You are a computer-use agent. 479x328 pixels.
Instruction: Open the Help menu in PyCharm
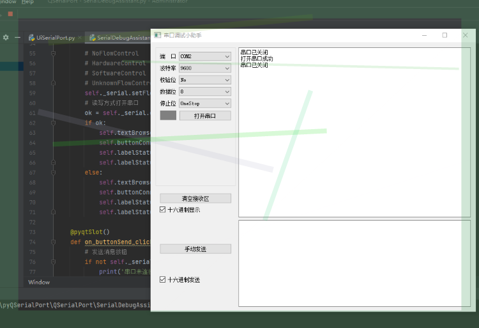(27, 2)
